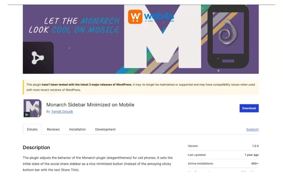Go to the Development tab
Screen dimensions: 283x176
pyautogui.click(x=105, y=129)
